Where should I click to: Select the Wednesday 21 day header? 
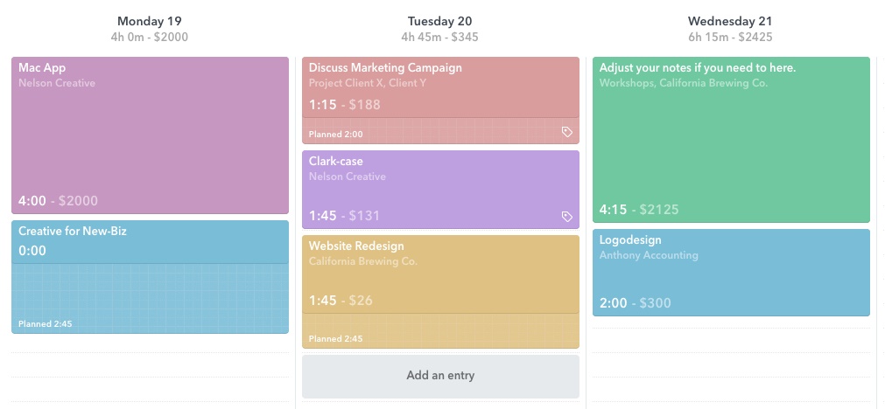[x=730, y=21]
